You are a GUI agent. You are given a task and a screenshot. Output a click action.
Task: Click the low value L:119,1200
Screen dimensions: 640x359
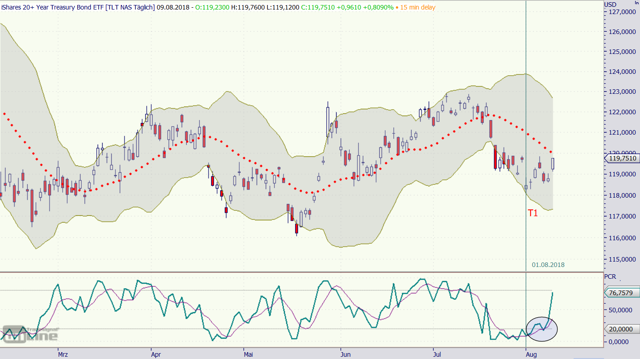(x=283, y=7)
